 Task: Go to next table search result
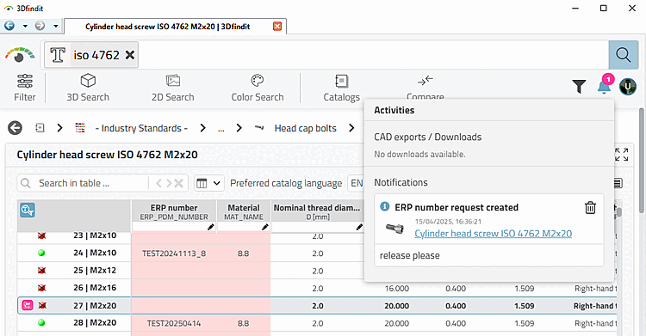[x=169, y=183]
